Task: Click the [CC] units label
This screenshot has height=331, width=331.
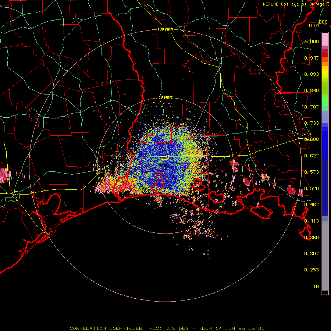Action: (314, 25)
